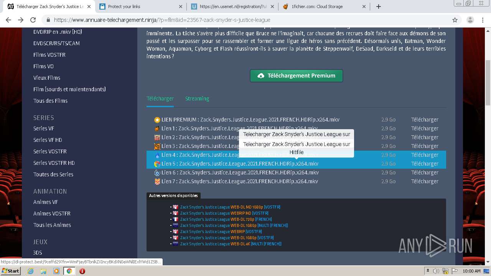Click the address bar URL field
This screenshot has height=276, width=491.
pos(245,20)
